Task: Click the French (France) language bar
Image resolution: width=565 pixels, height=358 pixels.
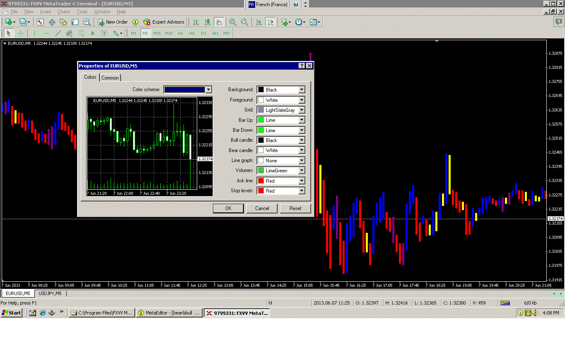Action: [x=268, y=5]
